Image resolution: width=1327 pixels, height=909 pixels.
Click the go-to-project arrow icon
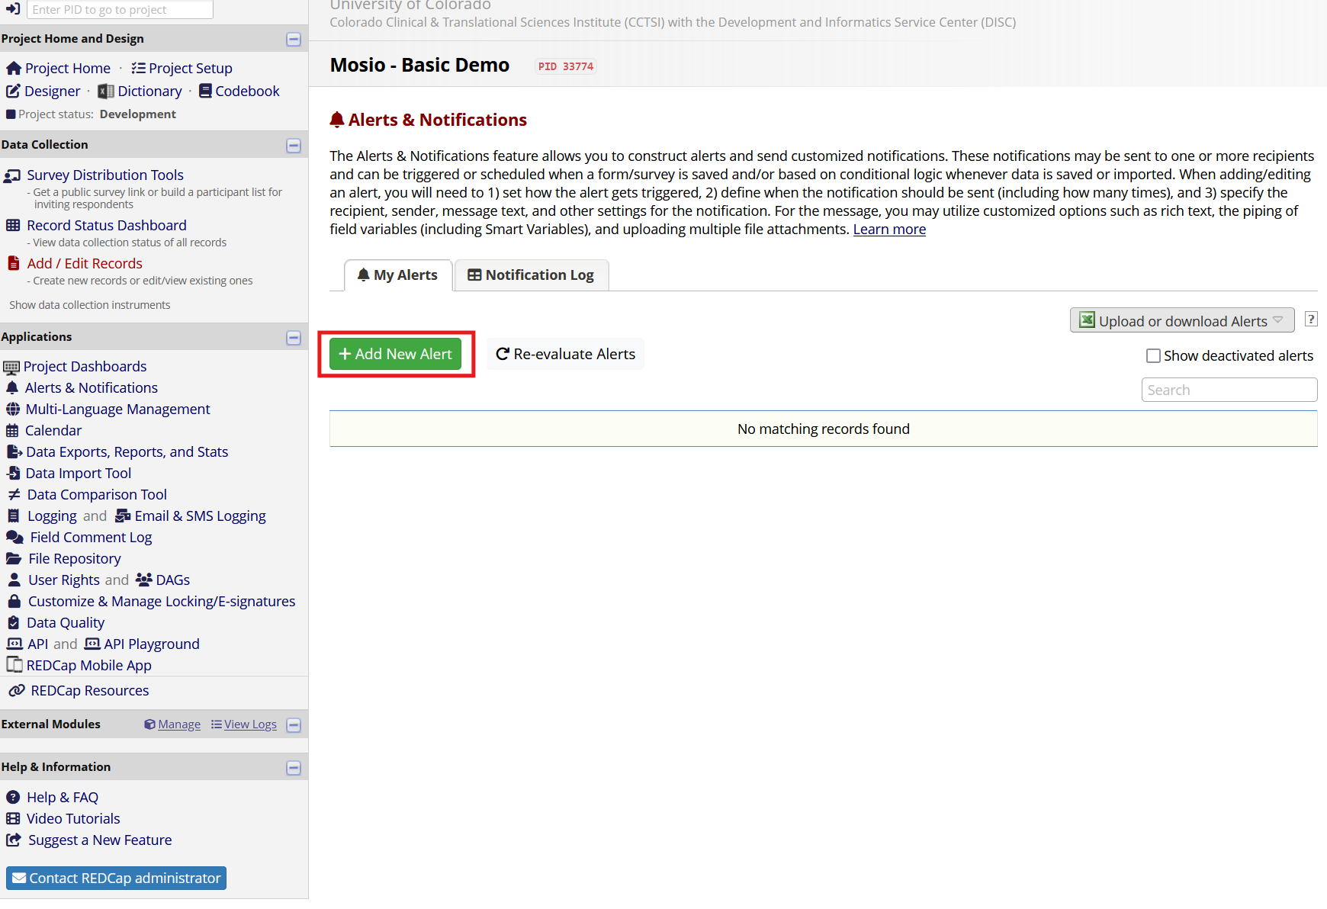13,8
